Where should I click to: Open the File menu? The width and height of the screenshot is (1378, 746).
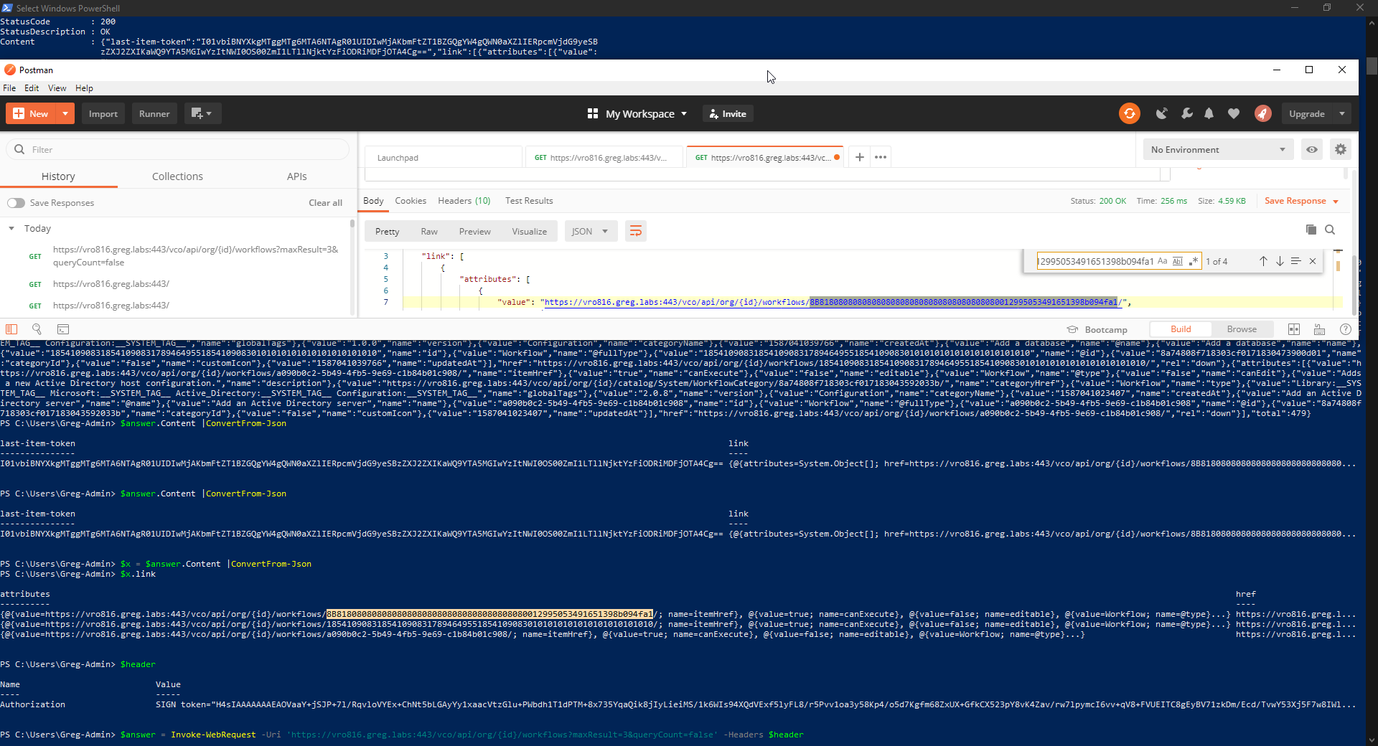click(9, 88)
